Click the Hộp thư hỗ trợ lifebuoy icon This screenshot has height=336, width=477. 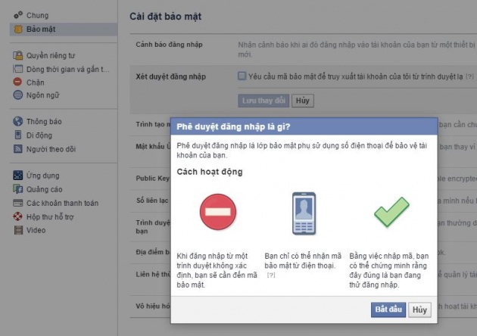pyautogui.click(x=18, y=216)
